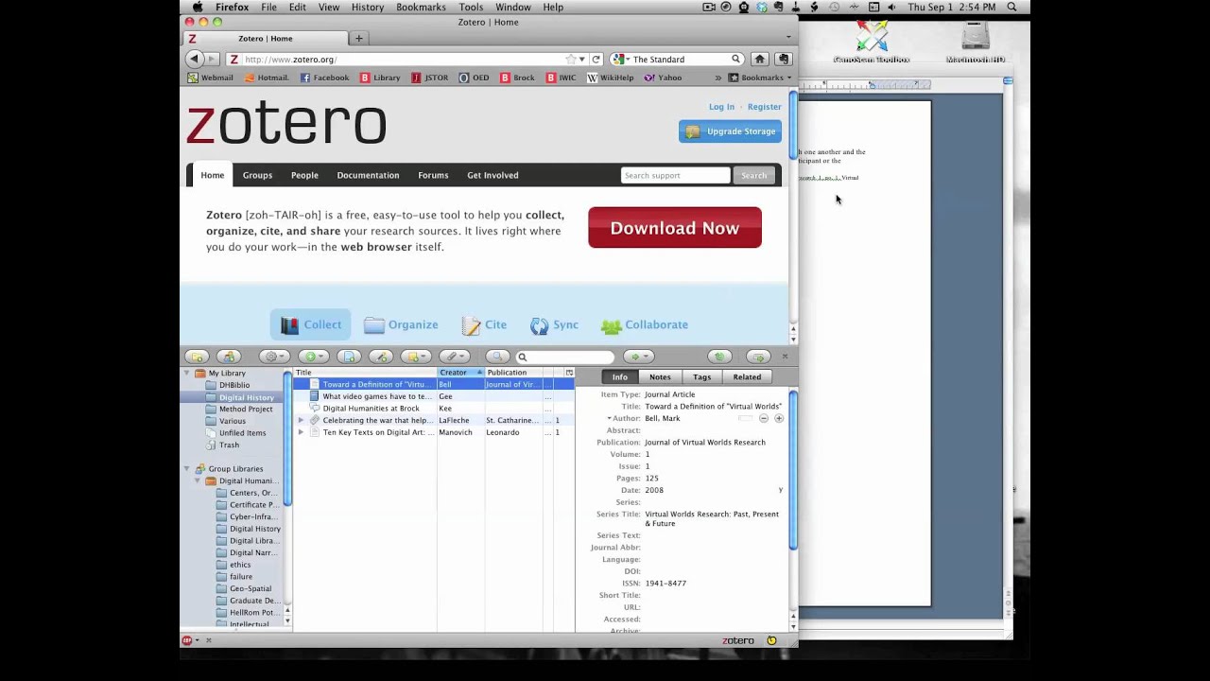Switch to the Notes tab in item pane

click(x=660, y=377)
